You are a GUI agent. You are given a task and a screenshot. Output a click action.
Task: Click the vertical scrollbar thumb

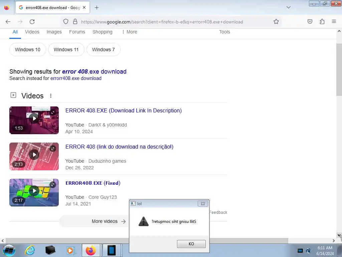pyautogui.click(x=339, y=70)
